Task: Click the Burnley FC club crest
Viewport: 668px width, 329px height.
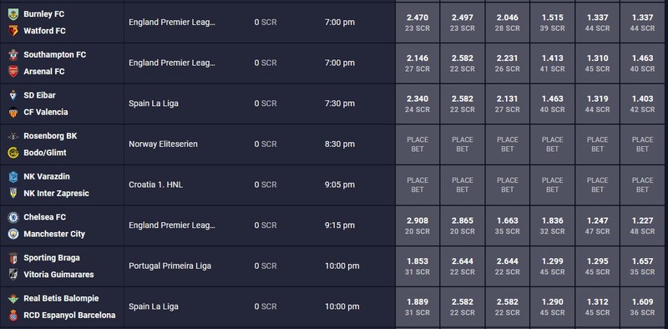Action: click(13, 14)
